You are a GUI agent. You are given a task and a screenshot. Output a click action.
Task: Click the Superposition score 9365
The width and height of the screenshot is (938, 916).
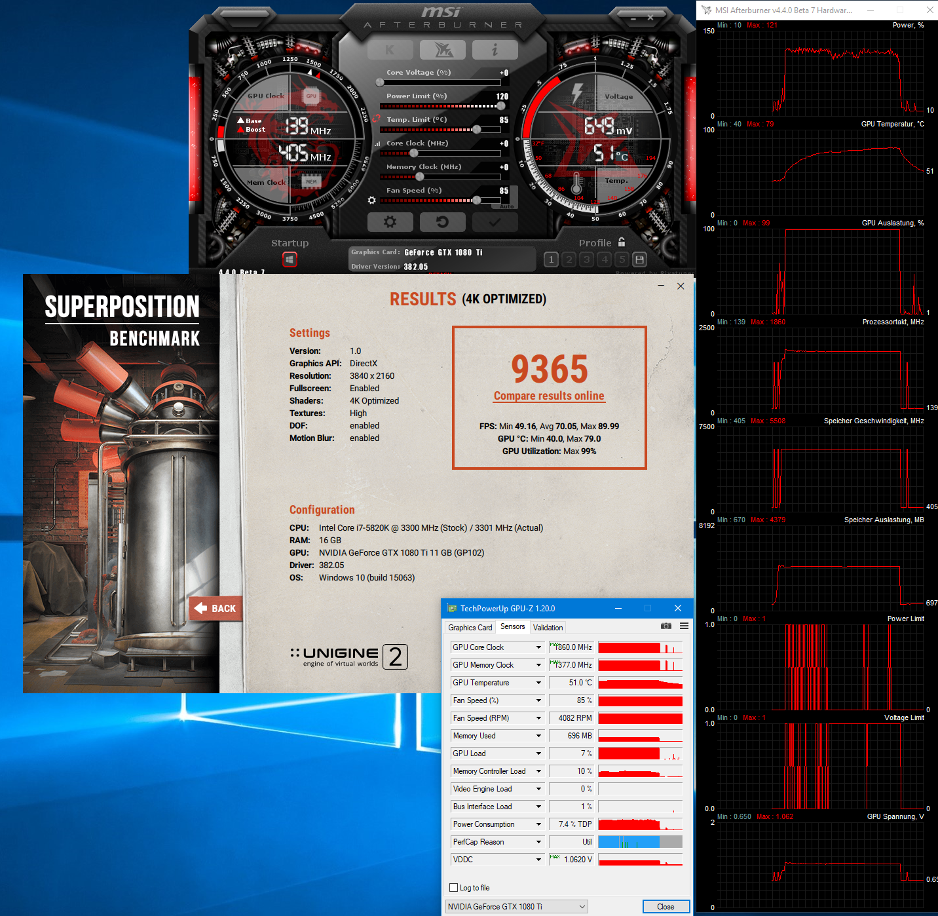point(550,369)
